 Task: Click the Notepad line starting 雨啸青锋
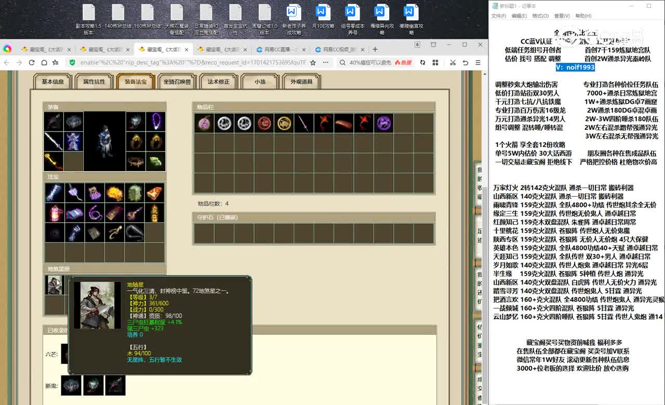tap(575, 205)
